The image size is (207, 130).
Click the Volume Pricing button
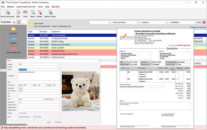click(48, 99)
